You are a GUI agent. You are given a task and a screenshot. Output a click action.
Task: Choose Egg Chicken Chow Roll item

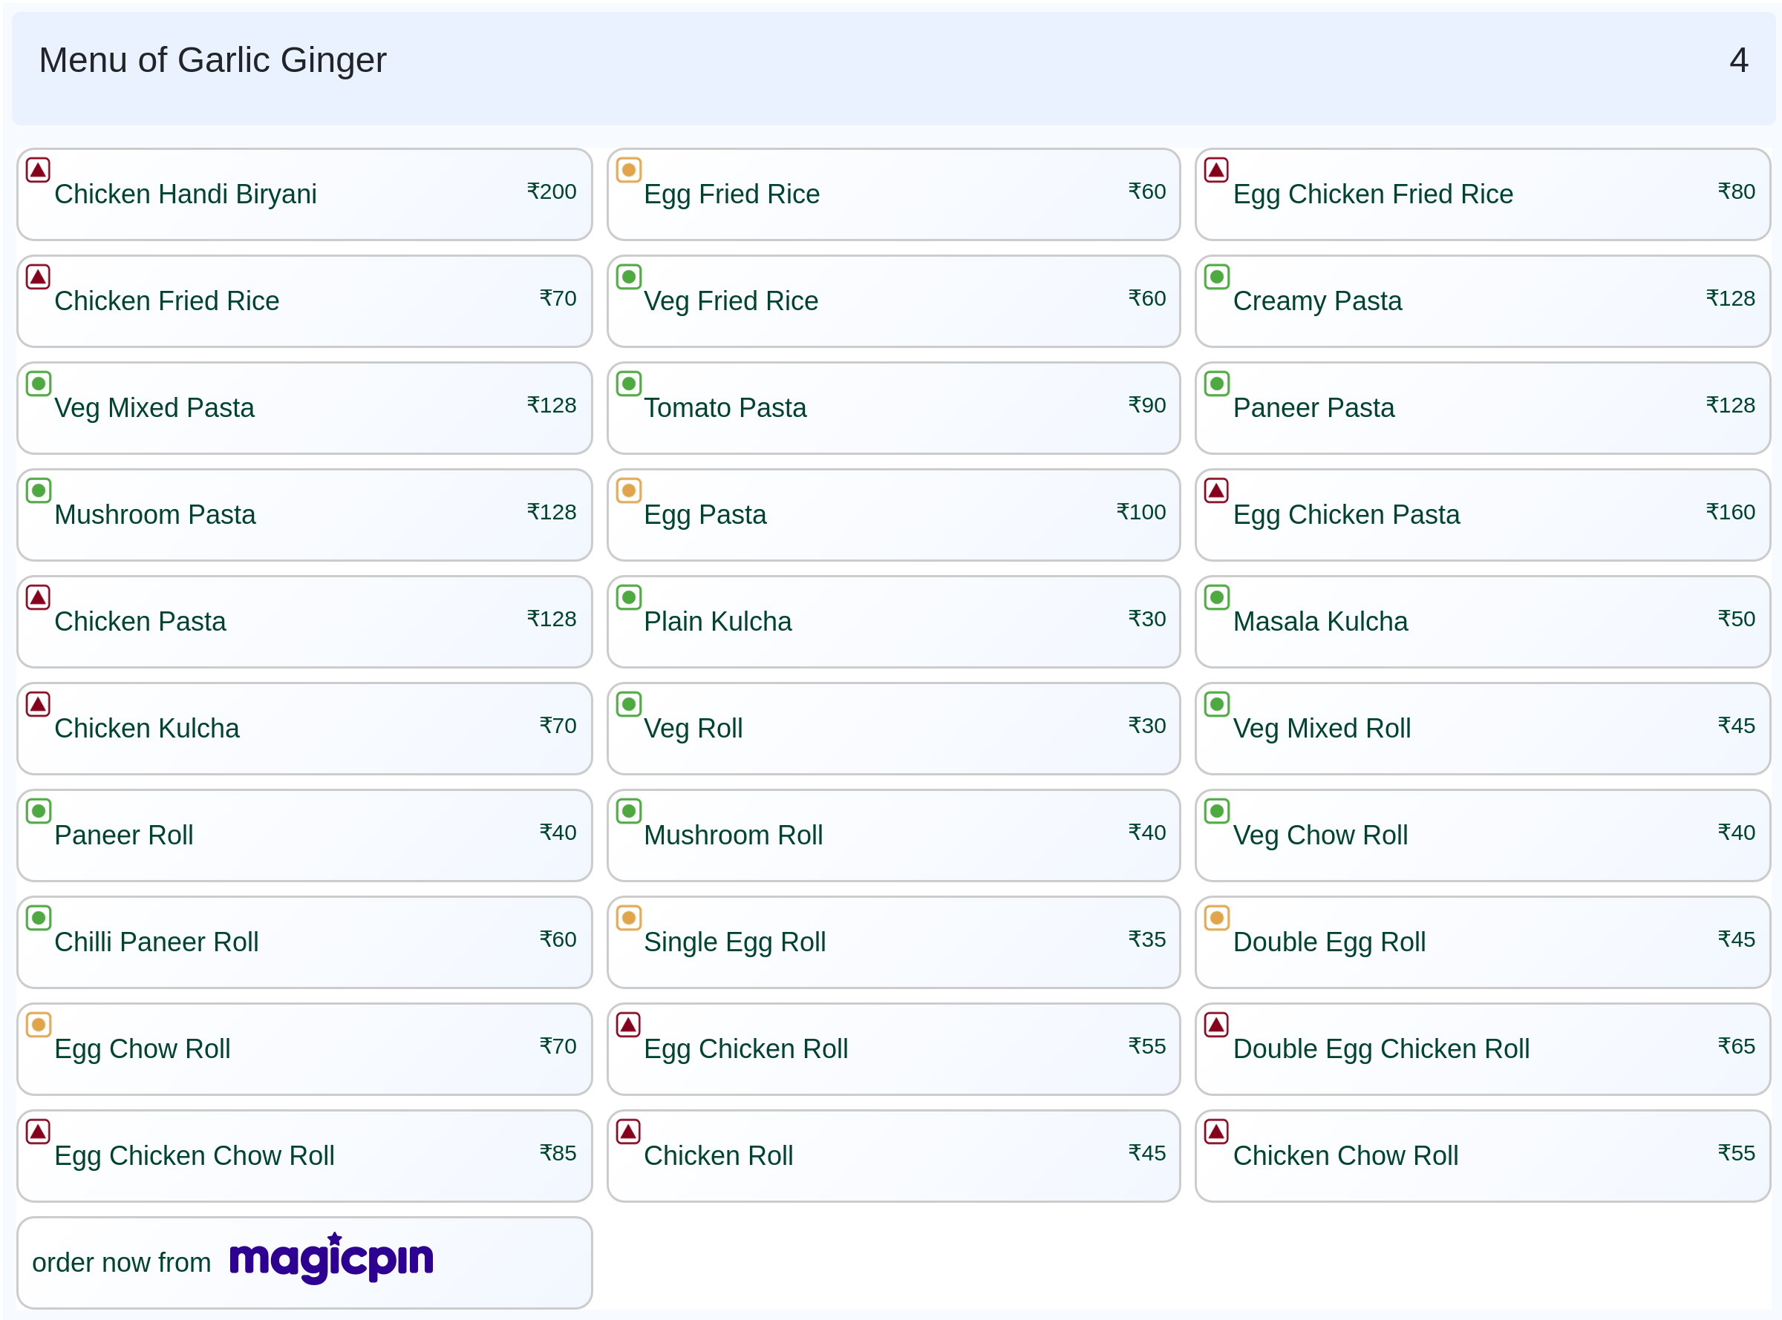(x=304, y=1156)
